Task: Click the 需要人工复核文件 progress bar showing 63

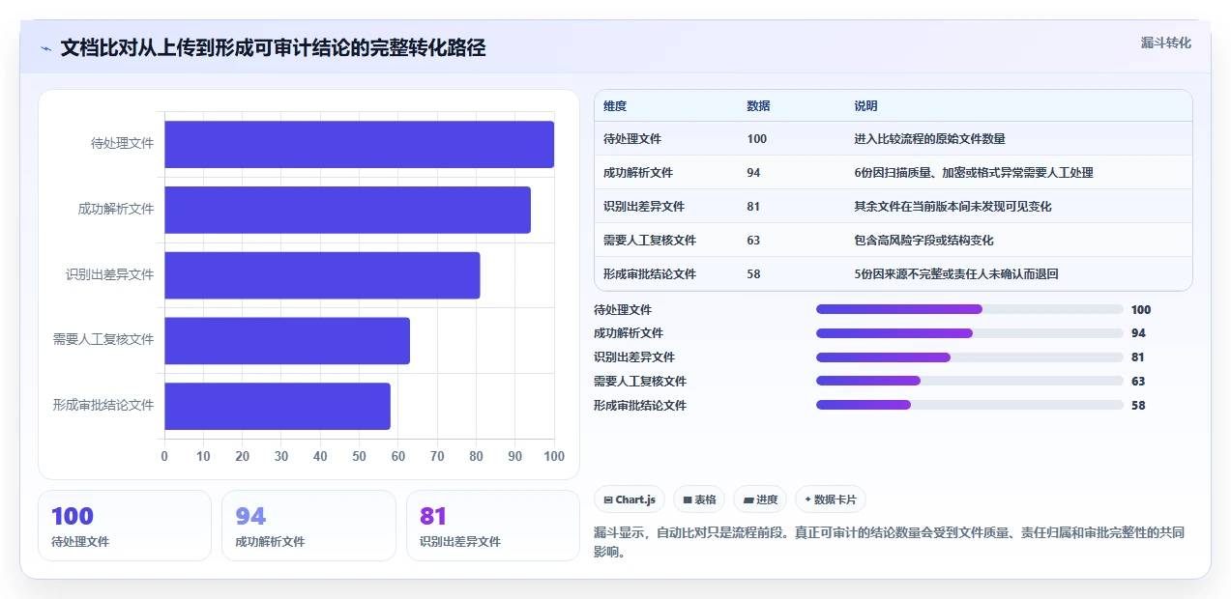Action: [x=970, y=381]
